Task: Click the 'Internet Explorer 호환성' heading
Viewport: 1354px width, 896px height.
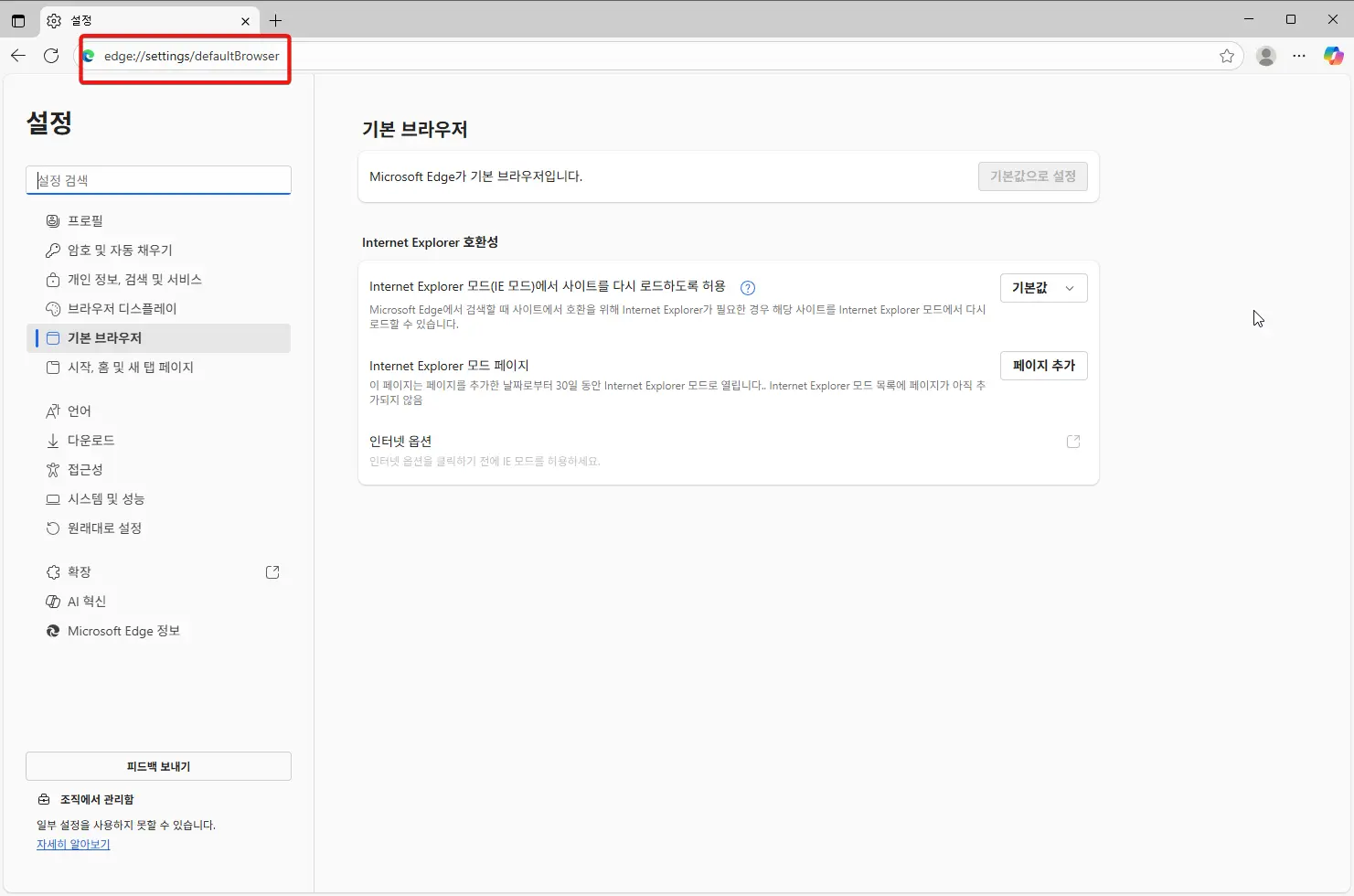Action: pyautogui.click(x=430, y=242)
